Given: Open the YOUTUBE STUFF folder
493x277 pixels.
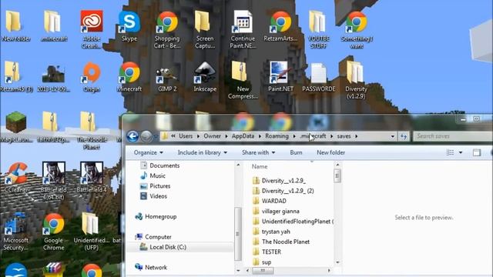Looking at the screenshot, I should pyautogui.click(x=318, y=30).
